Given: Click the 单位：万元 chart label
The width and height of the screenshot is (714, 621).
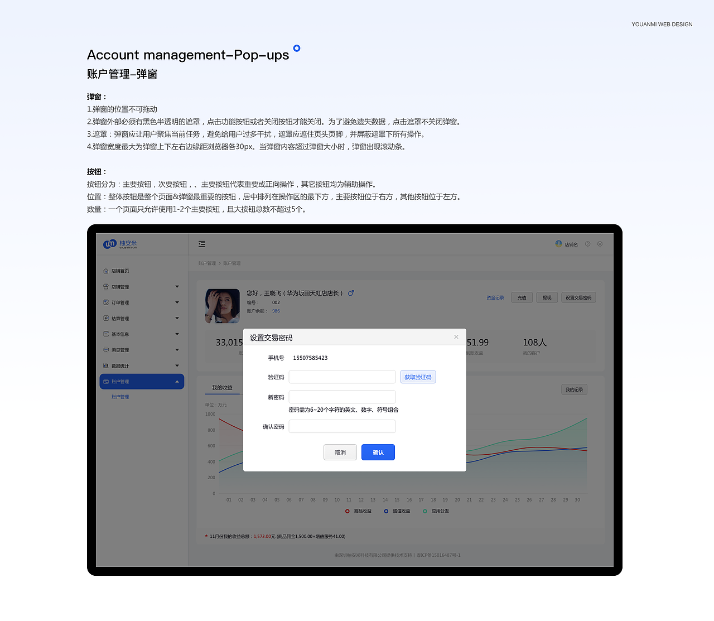Looking at the screenshot, I should click(x=216, y=405).
